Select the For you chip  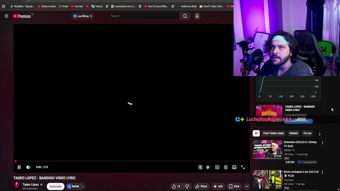(308, 133)
